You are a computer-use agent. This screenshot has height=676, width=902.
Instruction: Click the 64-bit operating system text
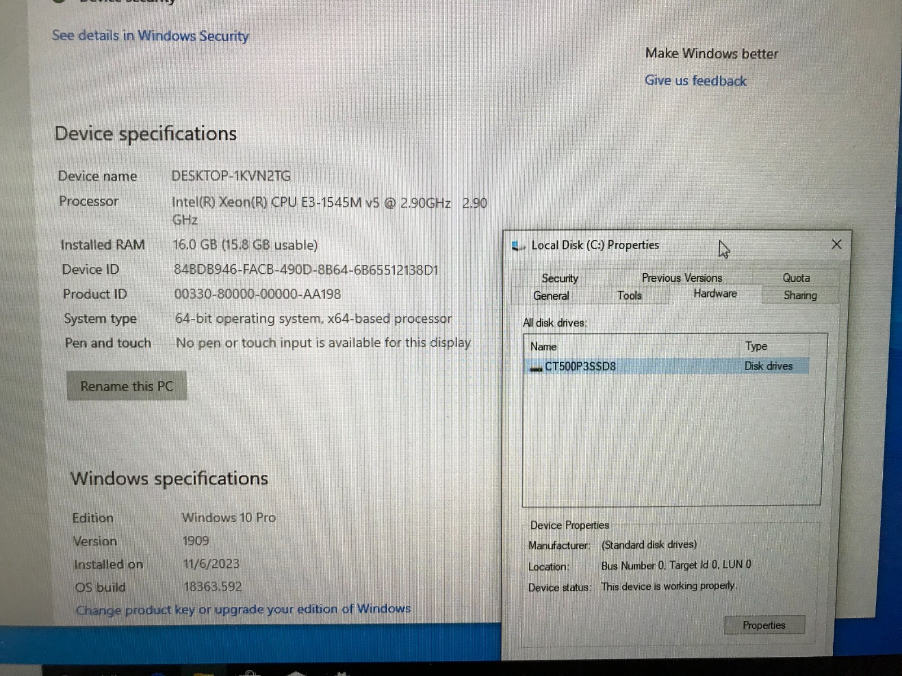pos(313,319)
